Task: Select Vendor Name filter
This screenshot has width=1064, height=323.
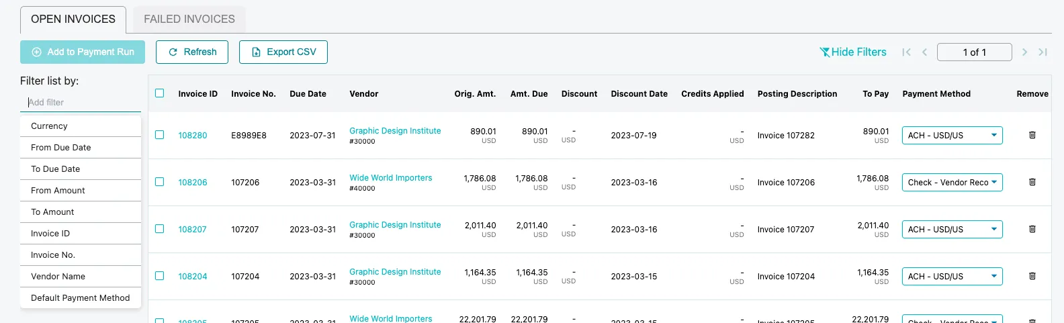Action: (81, 277)
